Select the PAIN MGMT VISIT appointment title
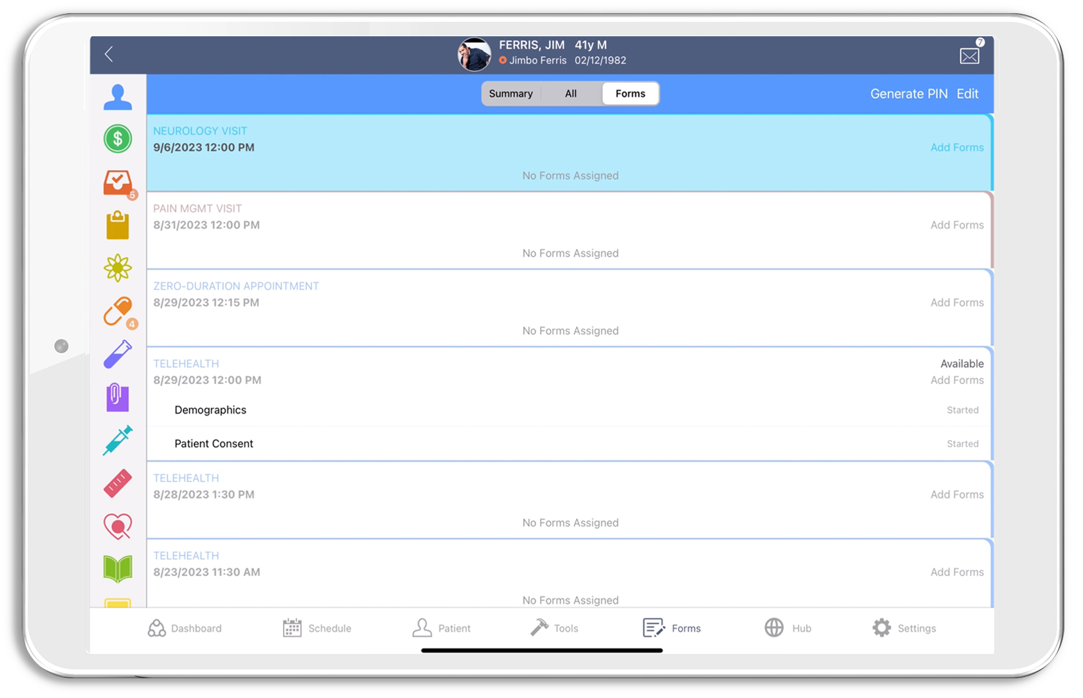Screen dimensions: 1083x698 pos(197,208)
